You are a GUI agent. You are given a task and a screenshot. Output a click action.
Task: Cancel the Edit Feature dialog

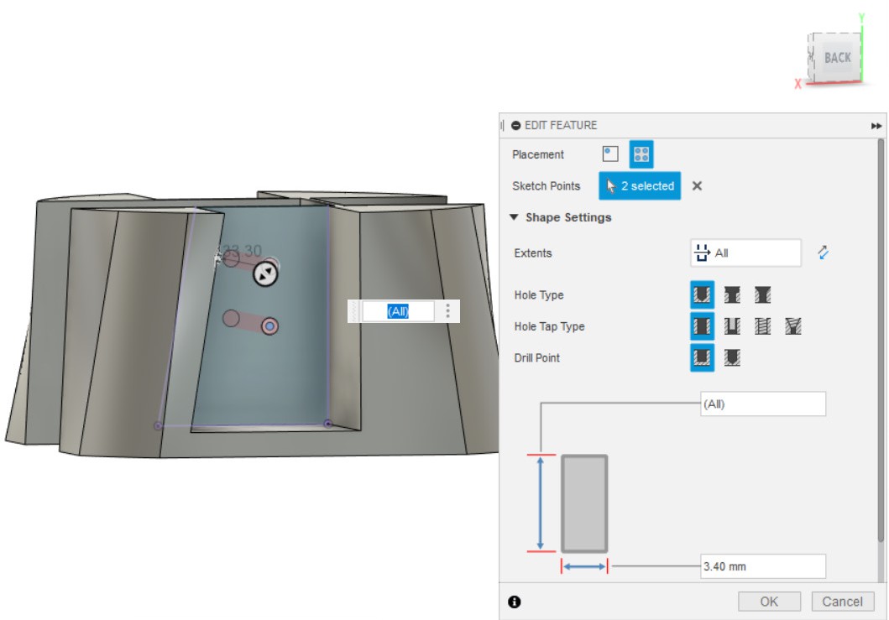click(842, 602)
